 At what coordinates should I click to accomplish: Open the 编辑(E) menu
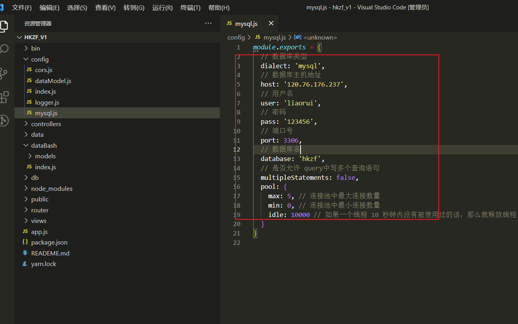49,8
